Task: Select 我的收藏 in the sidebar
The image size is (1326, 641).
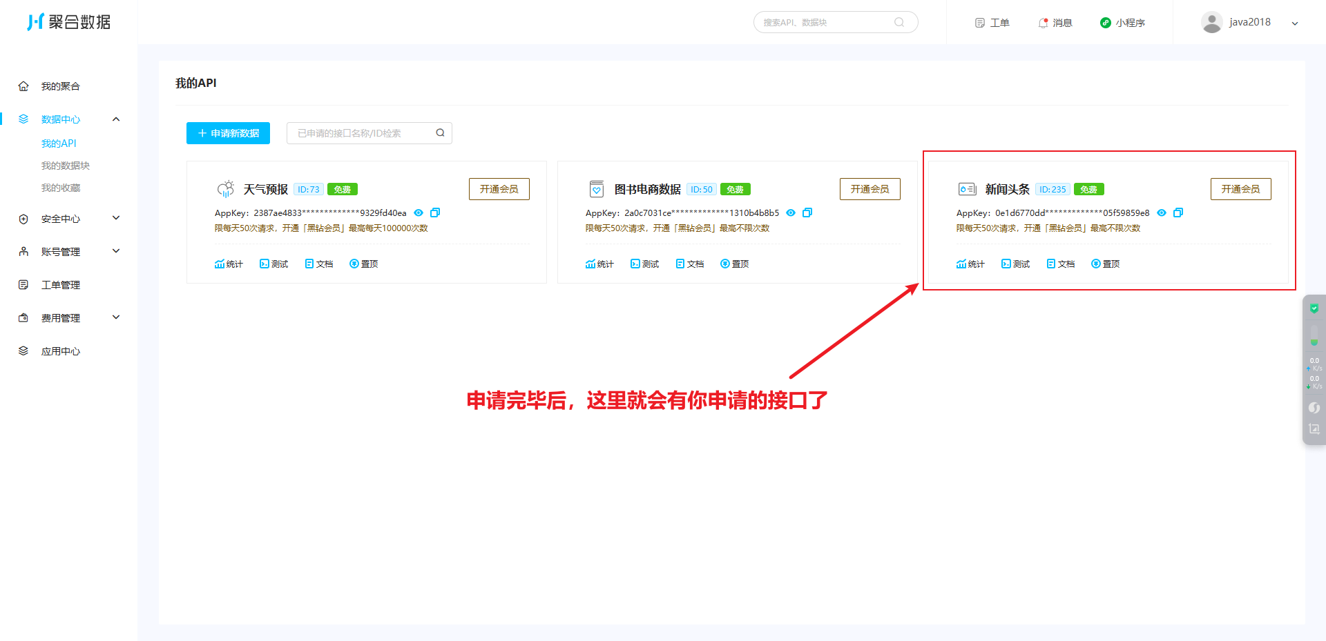Action: pyautogui.click(x=61, y=188)
